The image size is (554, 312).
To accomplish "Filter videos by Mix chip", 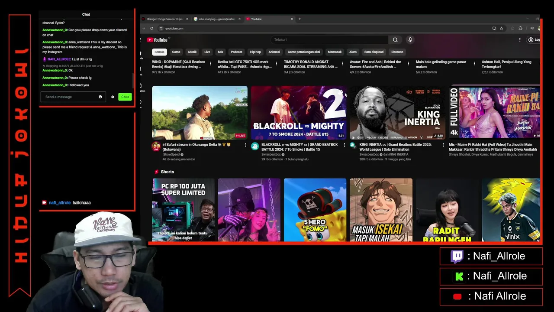I will click(x=220, y=52).
